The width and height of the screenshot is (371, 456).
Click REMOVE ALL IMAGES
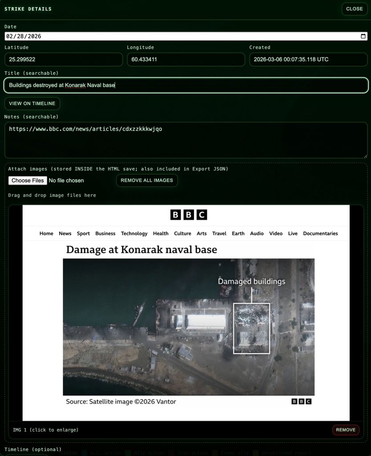(x=147, y=180)
